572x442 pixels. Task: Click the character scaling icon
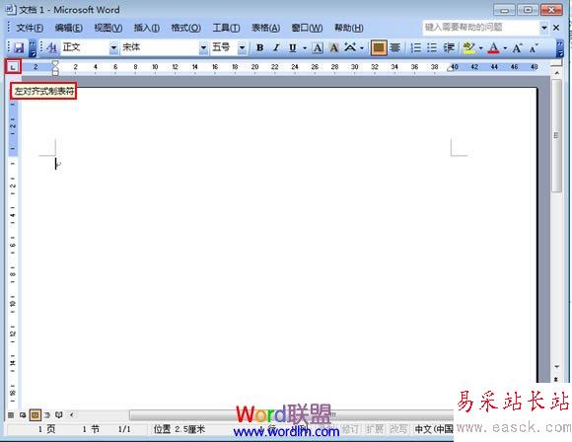click(x=350, y=47)
